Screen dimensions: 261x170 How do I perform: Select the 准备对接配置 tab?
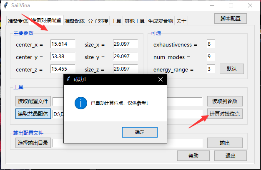pyautogui.click(x=46, y=20)
